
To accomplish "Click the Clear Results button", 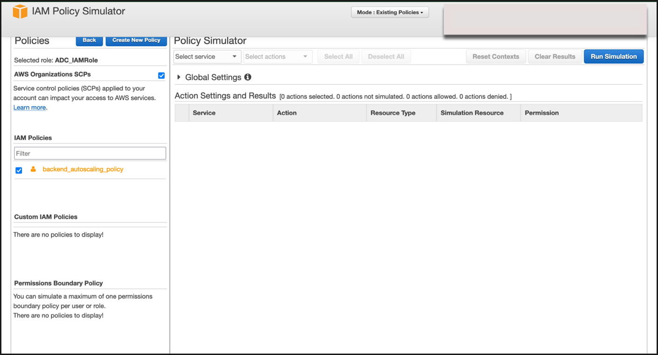I will [555, 57].
